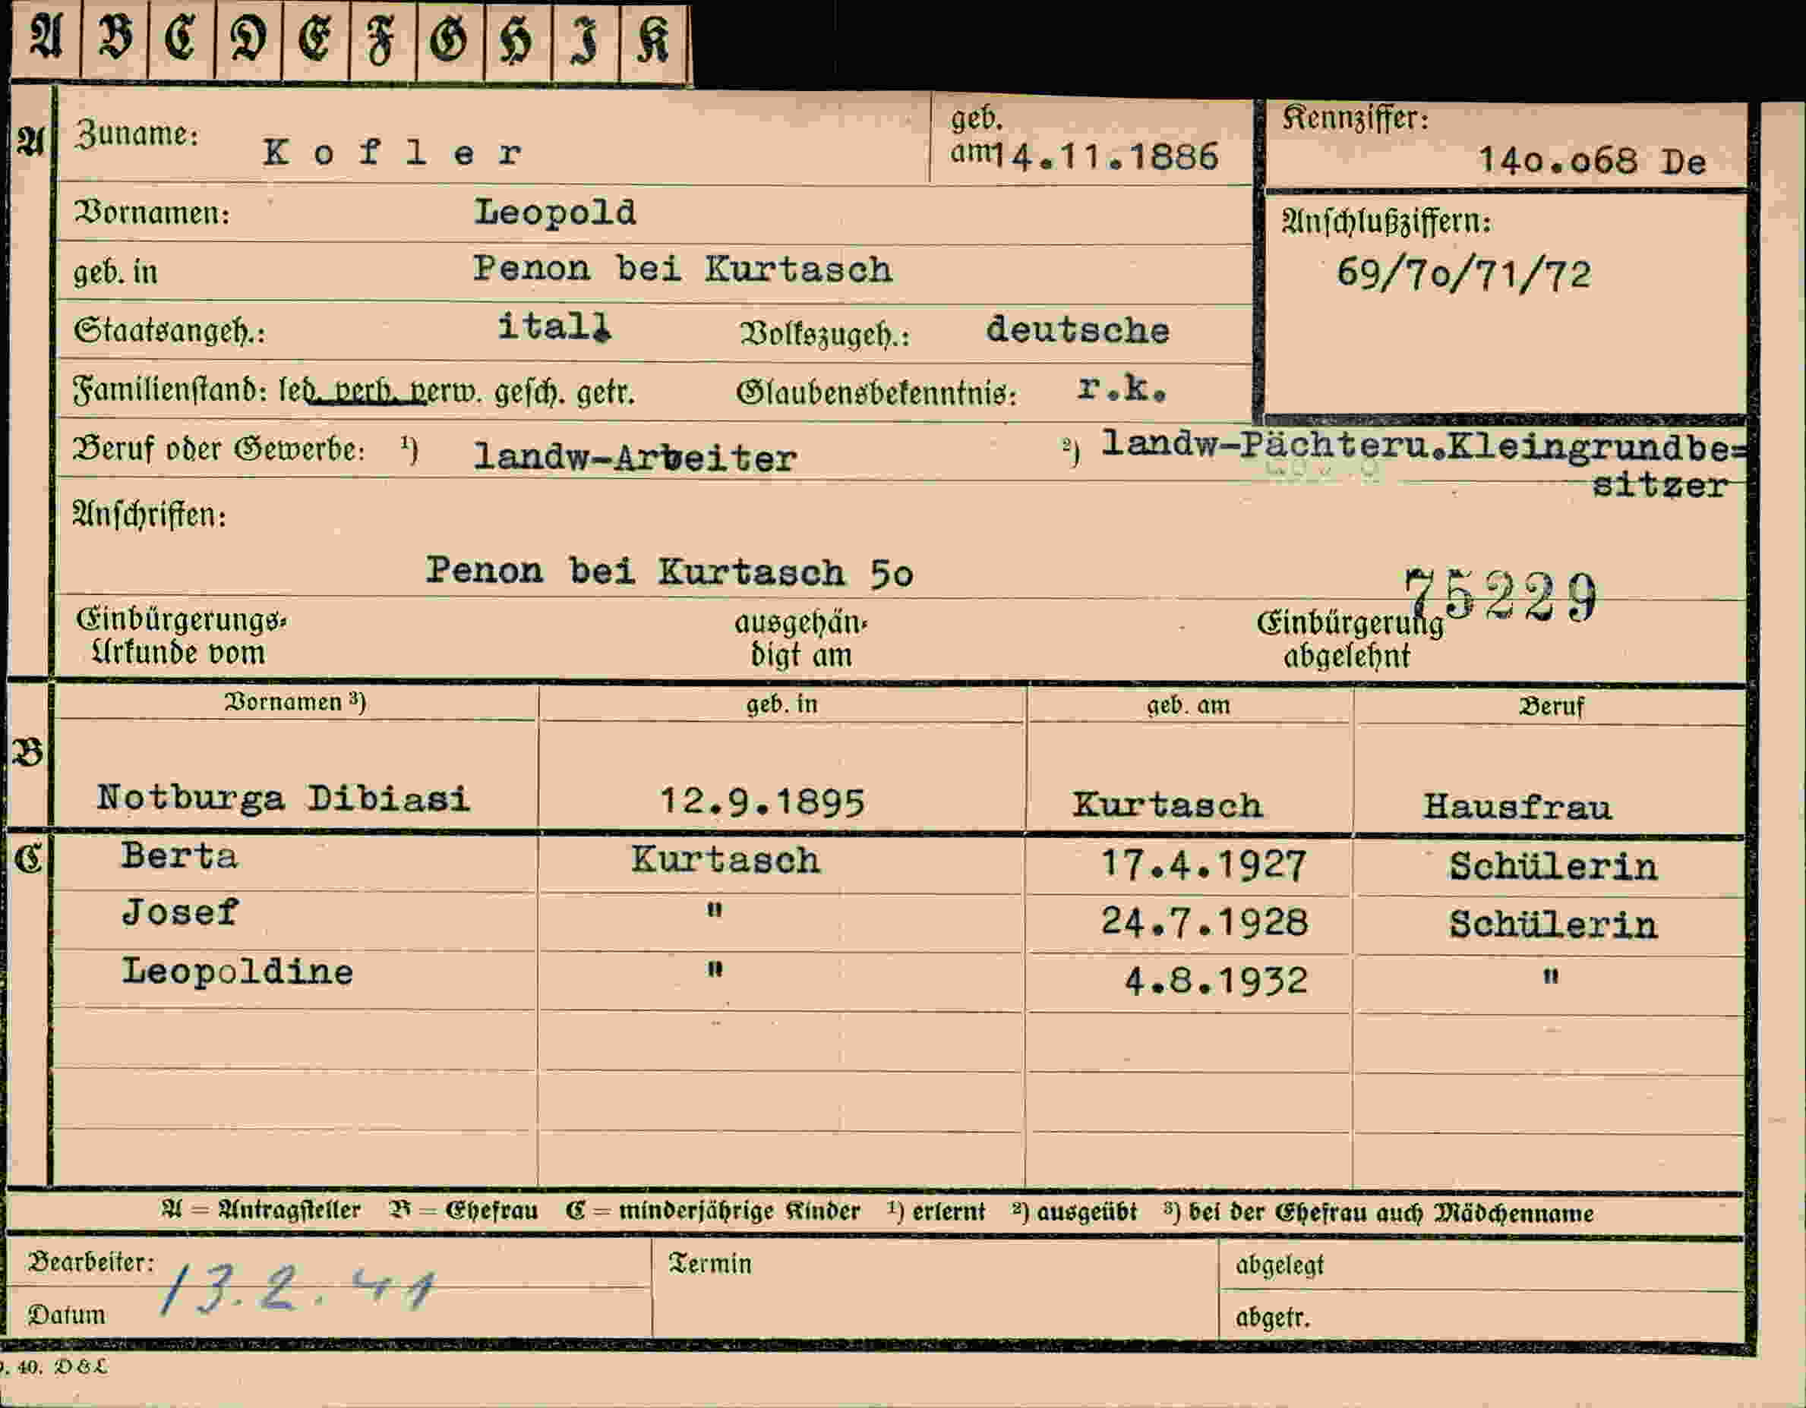Click birthplace "Penon bei Kurtasch" beside geb. in

(x=683, y=269)
